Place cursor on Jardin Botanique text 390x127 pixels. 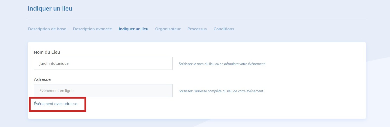pyautogui.click(x=54, y=63)
